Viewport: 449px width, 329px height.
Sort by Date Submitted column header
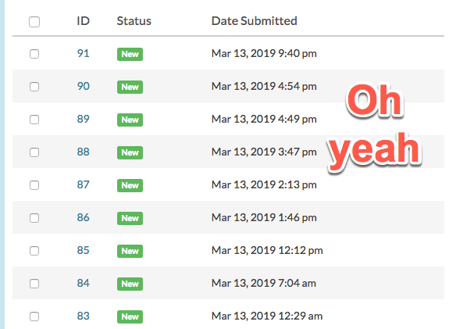coord(255,21)
